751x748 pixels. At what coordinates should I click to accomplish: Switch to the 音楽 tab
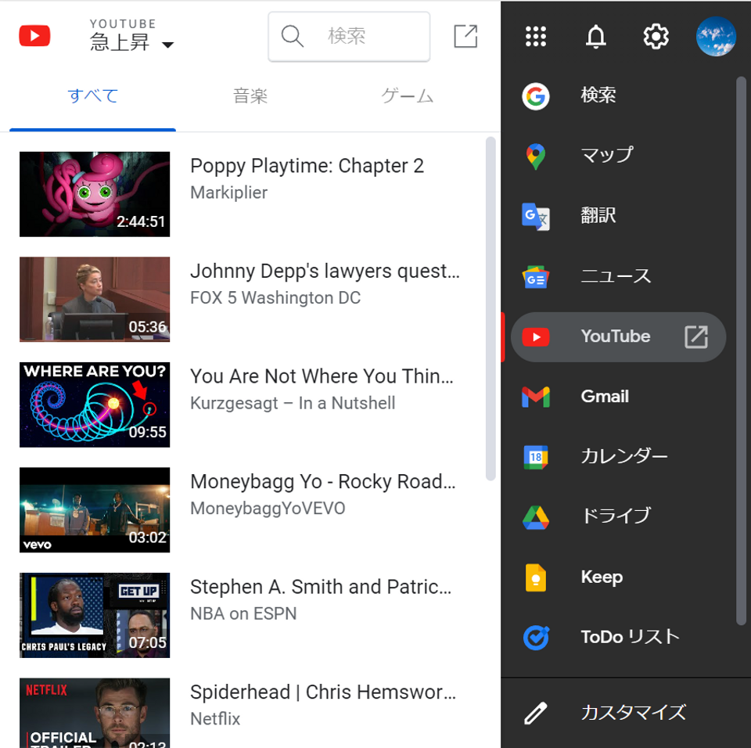click(250, 95)
